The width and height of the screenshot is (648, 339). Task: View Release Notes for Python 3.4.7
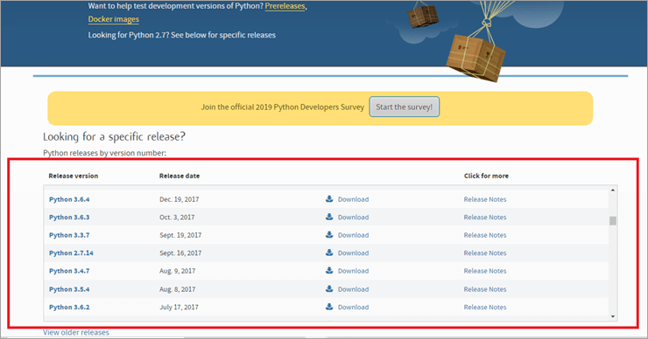[x=485, y=271]
